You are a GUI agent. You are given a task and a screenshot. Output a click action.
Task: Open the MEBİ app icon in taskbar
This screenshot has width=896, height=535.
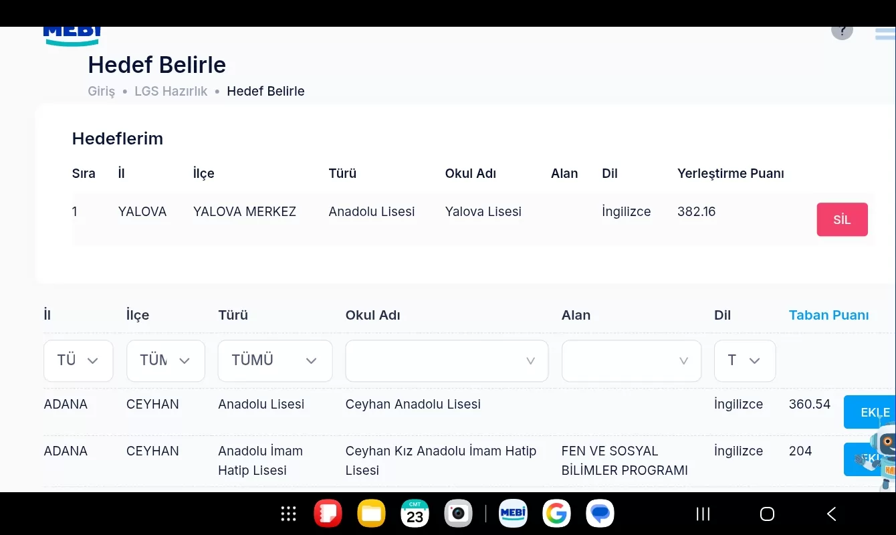click(514, 514)
